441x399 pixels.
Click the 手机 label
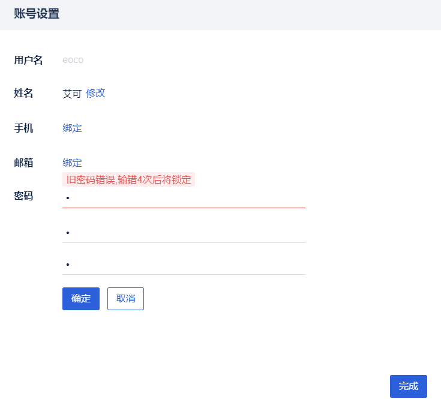pos(23,128)
